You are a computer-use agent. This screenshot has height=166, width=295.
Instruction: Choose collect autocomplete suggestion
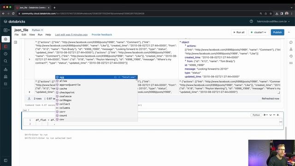96,104
